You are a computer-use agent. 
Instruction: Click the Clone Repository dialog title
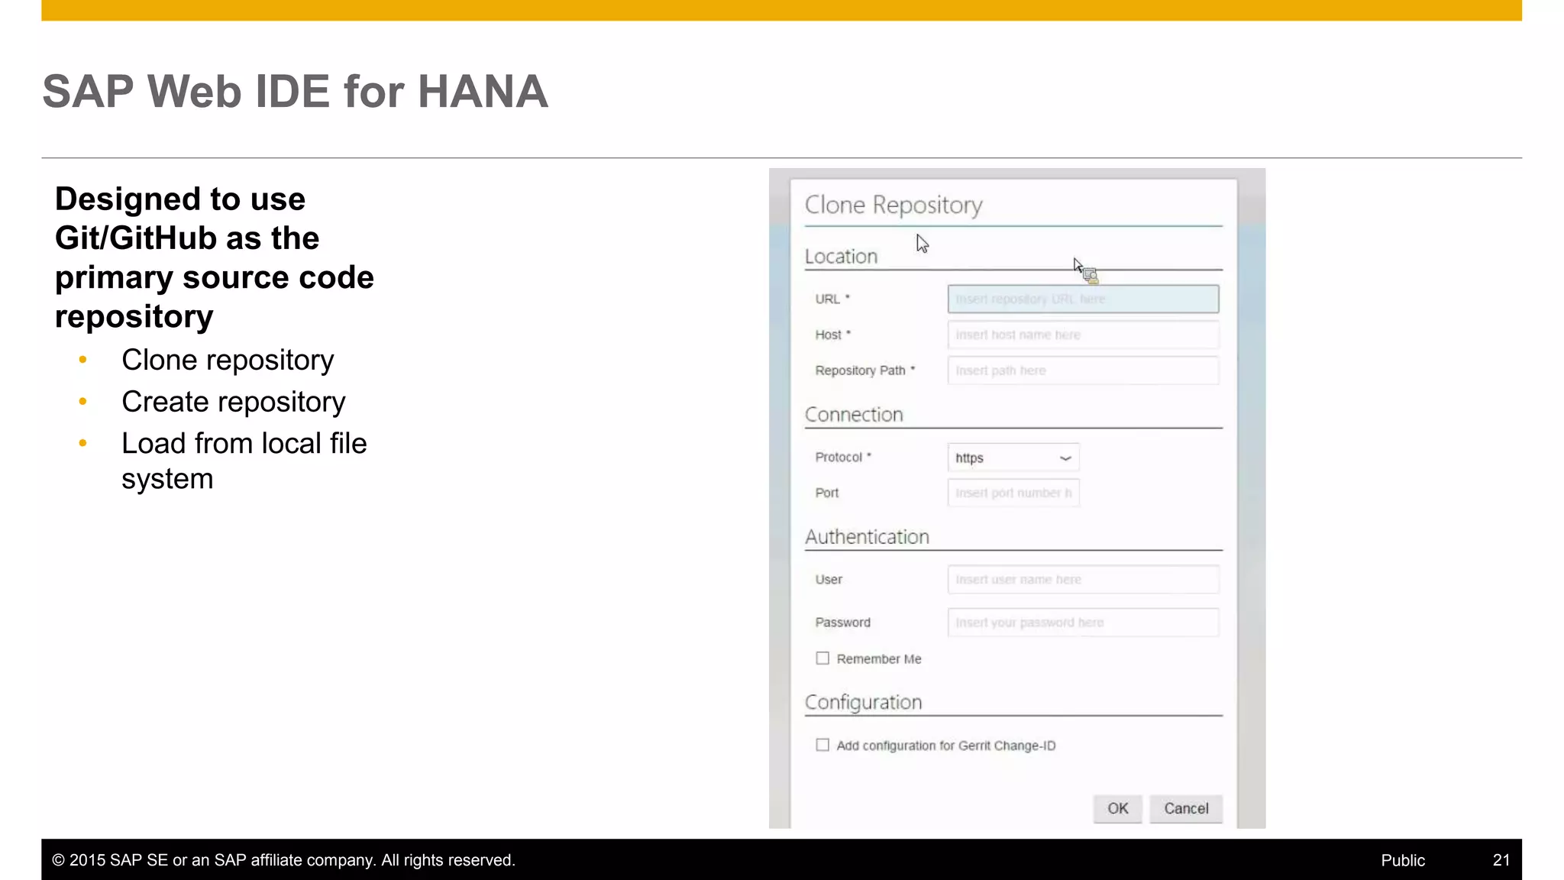893,205
